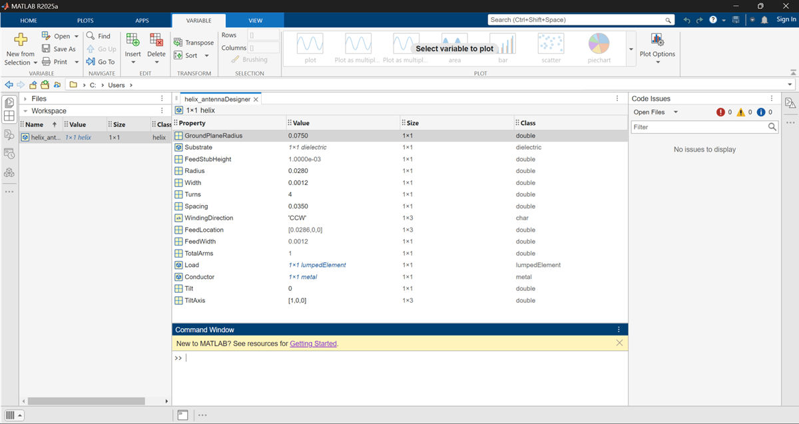Click the help question mark icon
This screenshot has width=799, height=424.
(713, 20)
